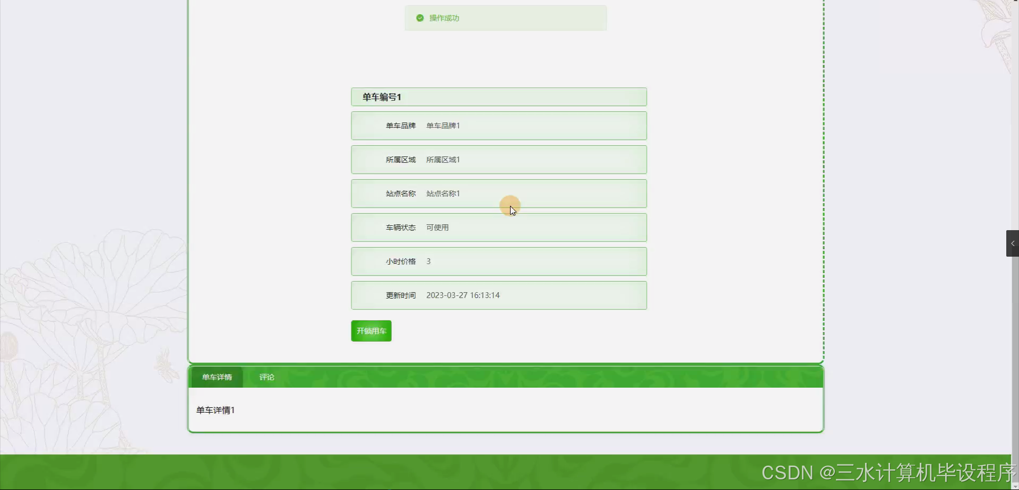Click the 车辆状态 可使用 status row
Image resolution: width=1019 pixels, height=490 pixels.
(x=498, y=227)
